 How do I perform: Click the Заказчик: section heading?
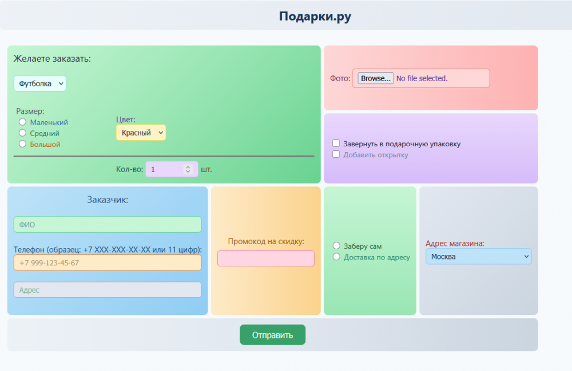click(x=108, y=200)
